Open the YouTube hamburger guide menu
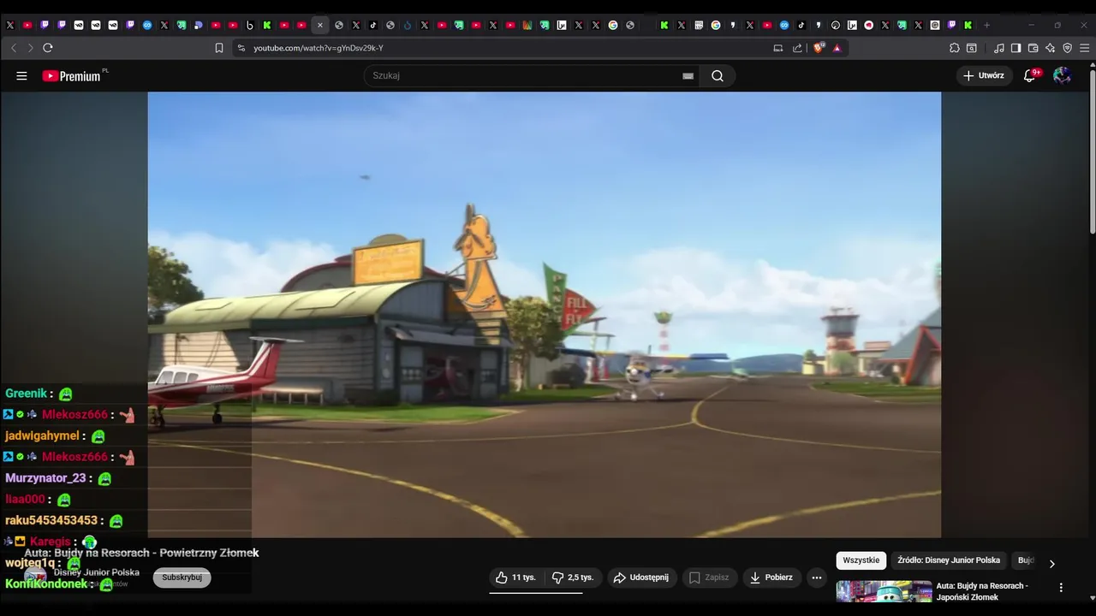 pyautogui.click(x=21, y=75)
